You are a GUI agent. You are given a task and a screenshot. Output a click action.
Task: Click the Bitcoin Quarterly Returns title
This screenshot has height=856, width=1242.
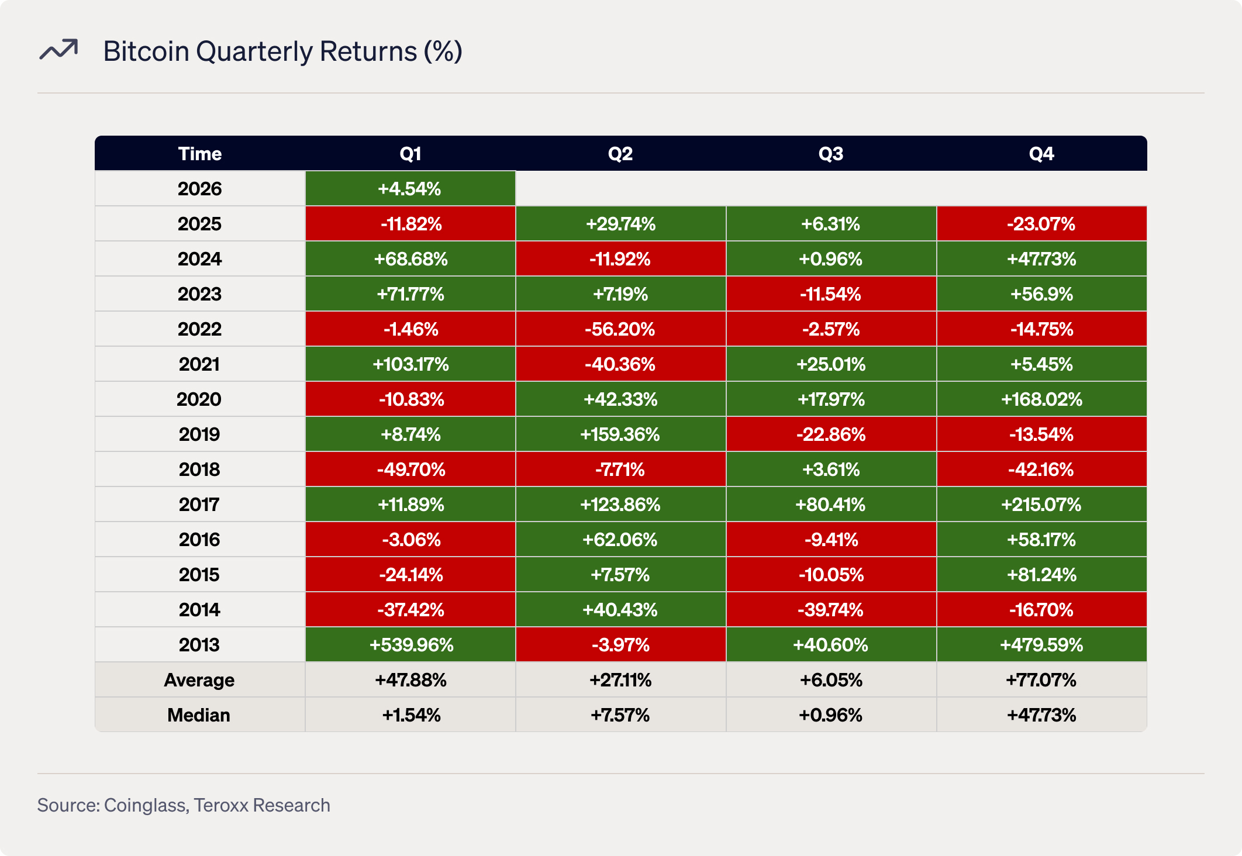tap(282, 51)
